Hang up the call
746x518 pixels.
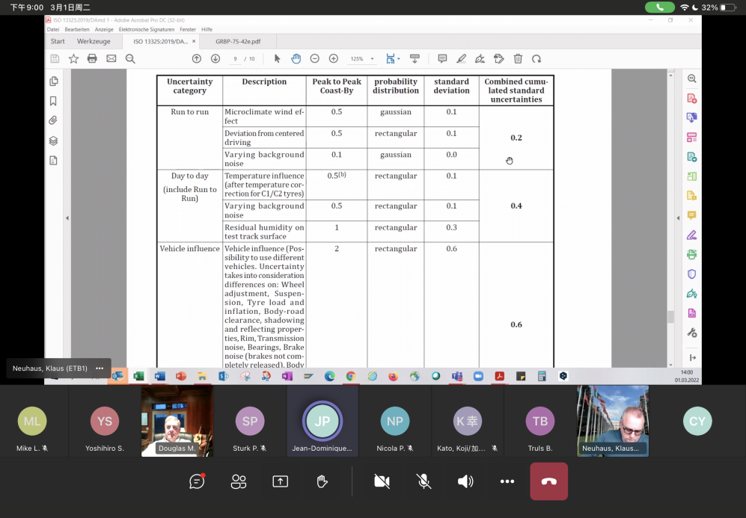(x=548, y=481)
